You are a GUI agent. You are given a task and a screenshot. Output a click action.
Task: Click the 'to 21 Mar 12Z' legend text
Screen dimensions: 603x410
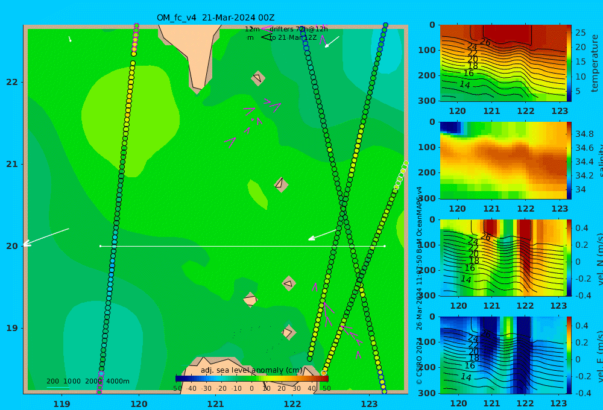pyautogui.click(x=292, y=38)
